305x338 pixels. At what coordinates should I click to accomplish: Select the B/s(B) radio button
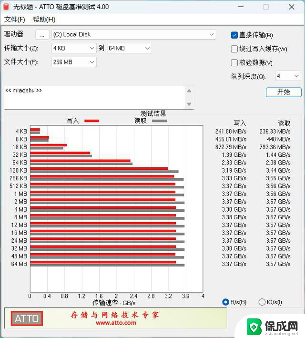225,302
